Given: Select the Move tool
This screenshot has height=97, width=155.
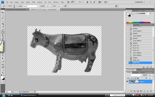Looking at the screenshot, I should 3,13.
